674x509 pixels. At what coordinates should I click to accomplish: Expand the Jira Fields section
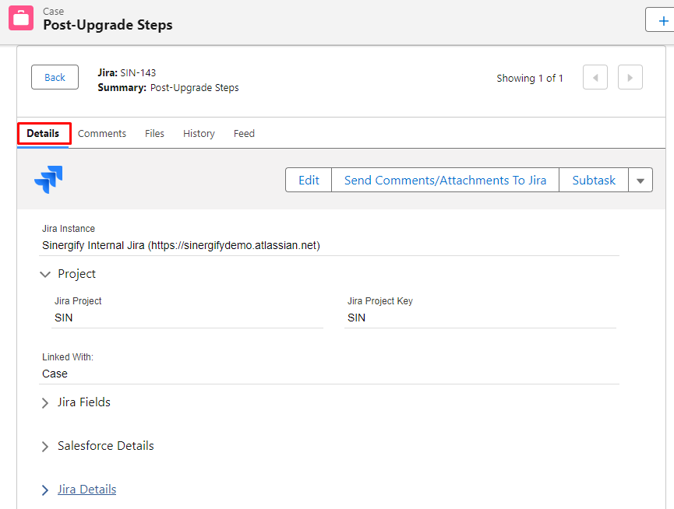[45, 403]
